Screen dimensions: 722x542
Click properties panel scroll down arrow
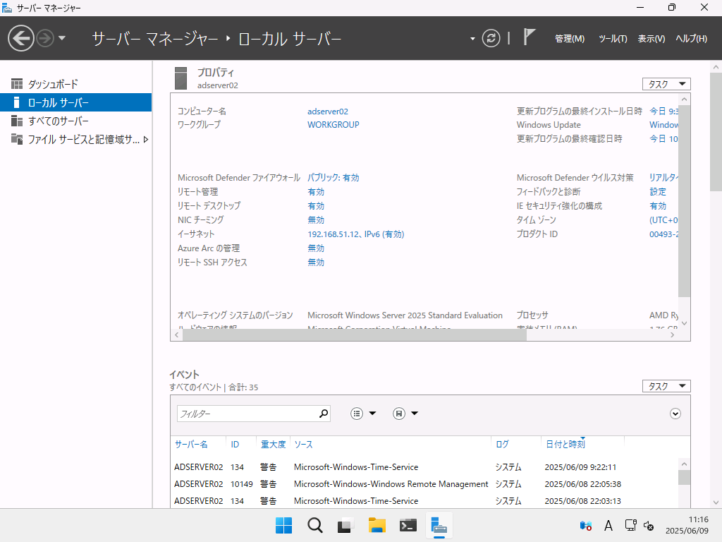(x=684, y=323)
